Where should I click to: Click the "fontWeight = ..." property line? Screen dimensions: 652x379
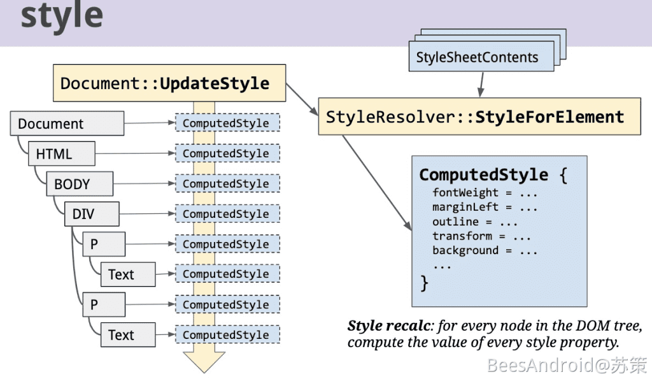coord(485,192)
